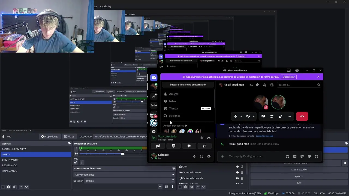This screenshot has height=196, width=349.
Task: Open MIC advanced audio properties gear icon
Action: [x=76, y=163]
